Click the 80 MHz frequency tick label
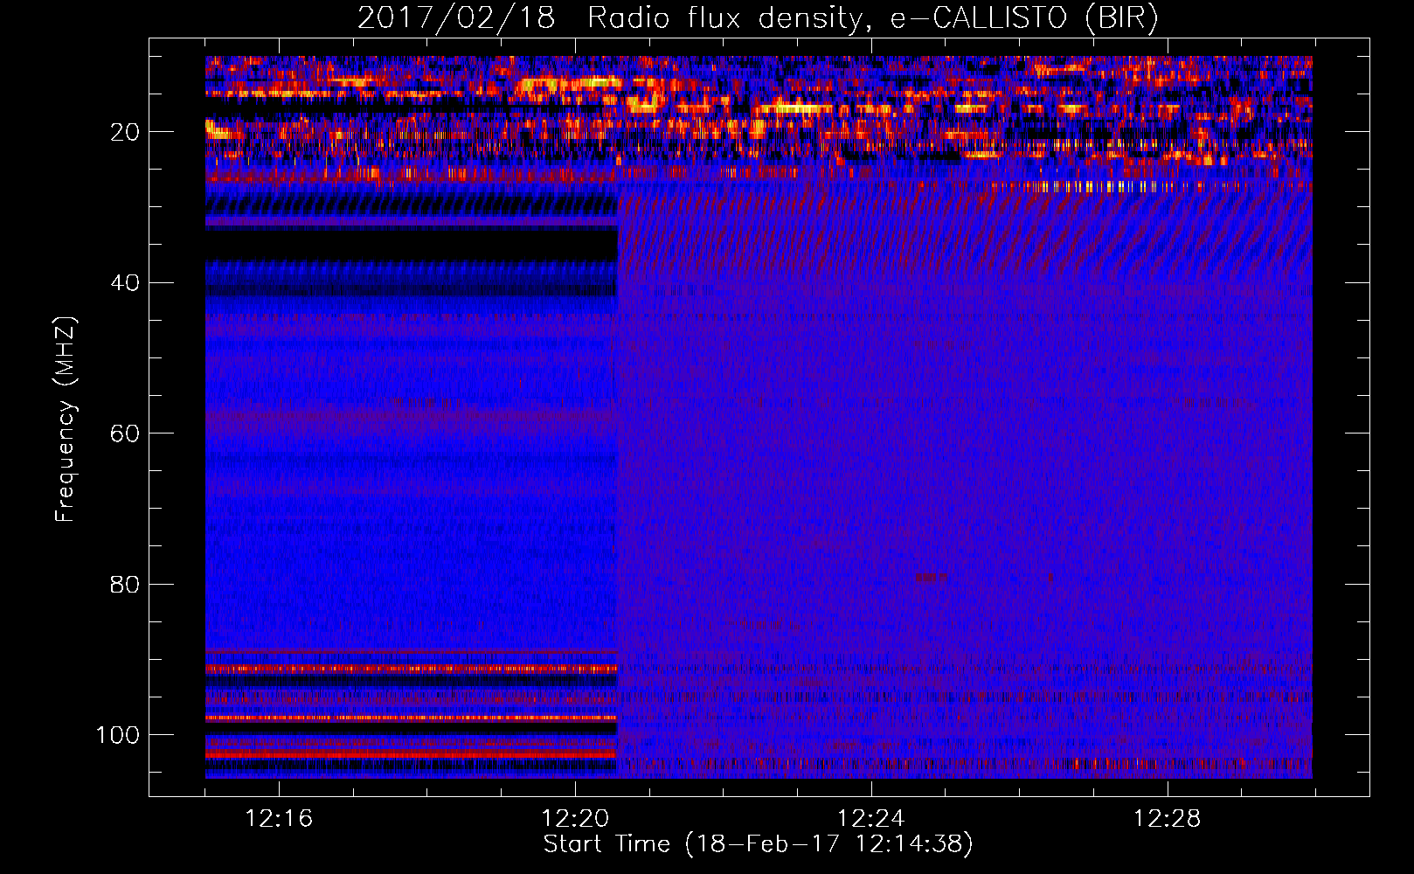 [125, 584]
